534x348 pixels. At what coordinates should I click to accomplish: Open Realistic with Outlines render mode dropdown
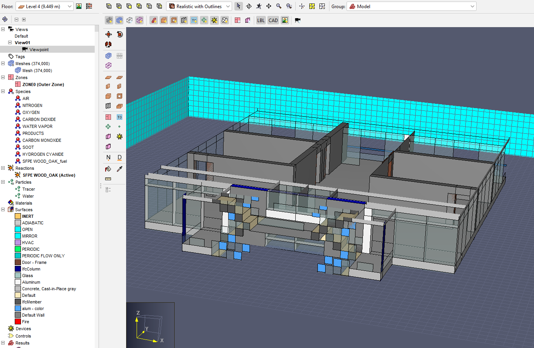(199, 6)
